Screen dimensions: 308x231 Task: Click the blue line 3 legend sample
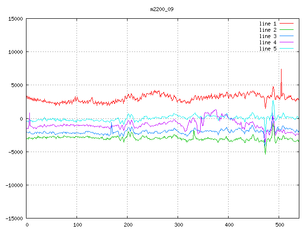[x=286, y=36]
